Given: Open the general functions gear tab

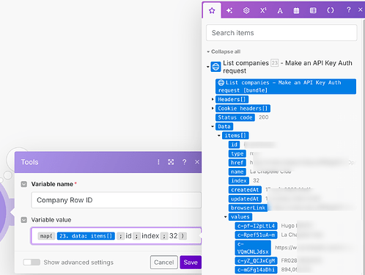Looking at the screenshot, I should click(x=246, y=10).
